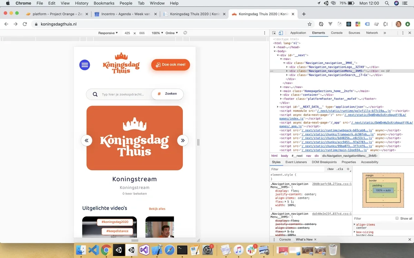Open the Responsive device dropdown

tap(108, 33)
